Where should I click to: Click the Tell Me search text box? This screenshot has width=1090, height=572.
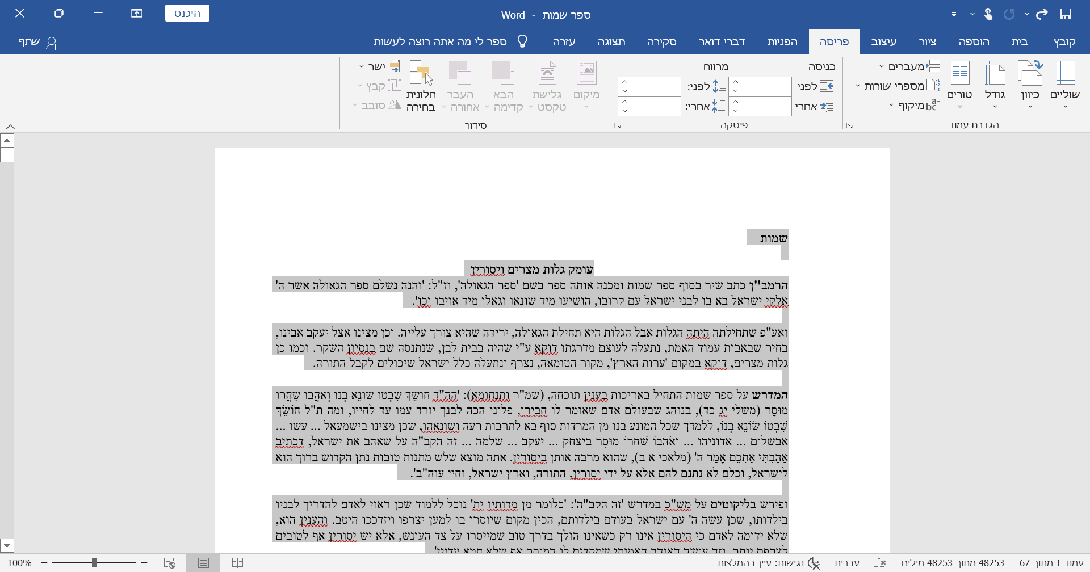(441, 41)
